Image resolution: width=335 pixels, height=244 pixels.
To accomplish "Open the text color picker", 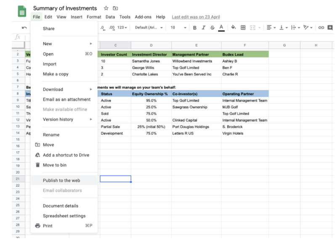I will click(x=221, y=28).
